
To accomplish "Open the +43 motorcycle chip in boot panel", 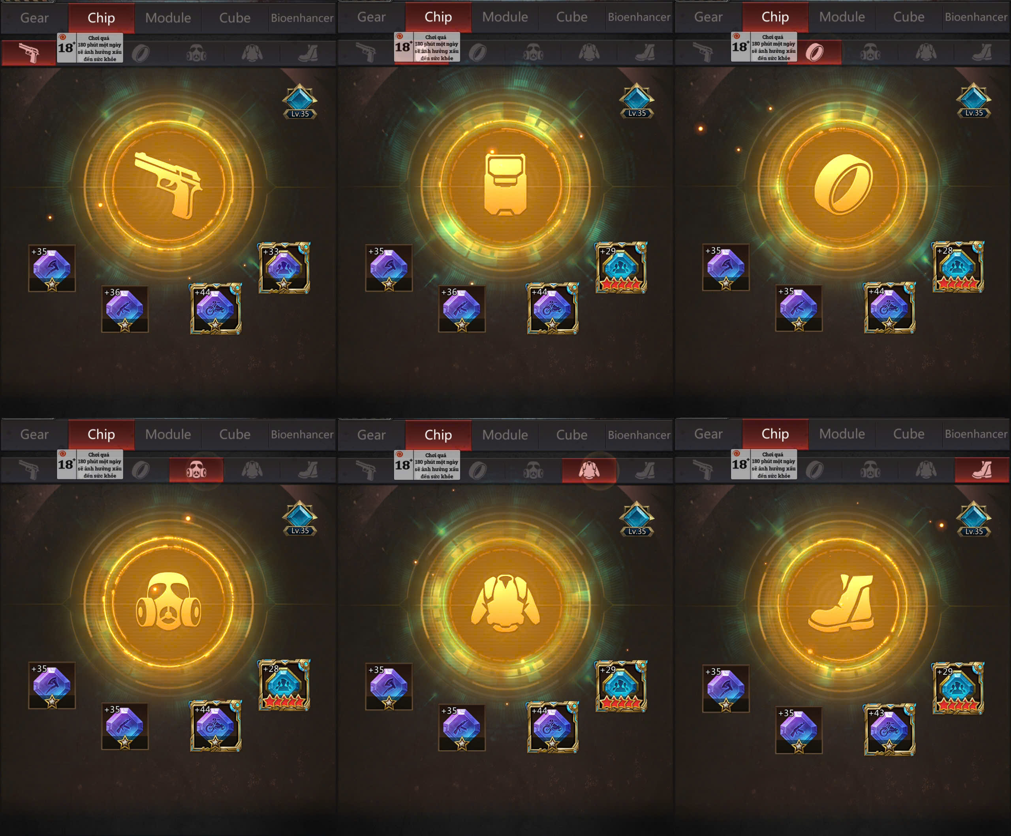I will (890, 730).
